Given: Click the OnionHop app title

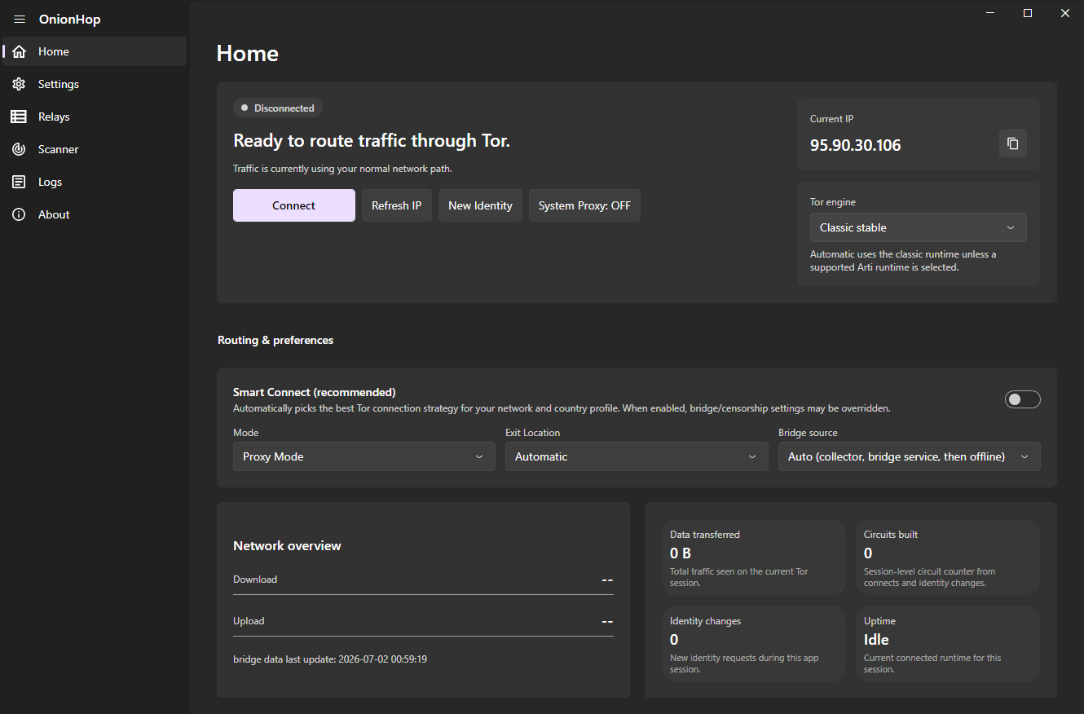Looking at the screenshot, I should (70, 20).
